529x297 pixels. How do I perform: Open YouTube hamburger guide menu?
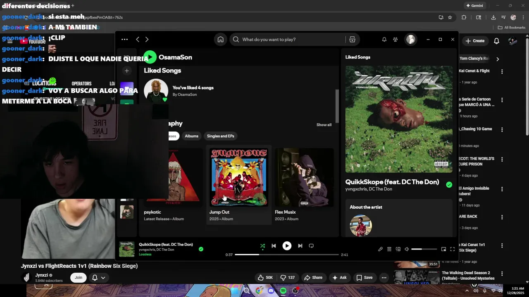point(10,41)
